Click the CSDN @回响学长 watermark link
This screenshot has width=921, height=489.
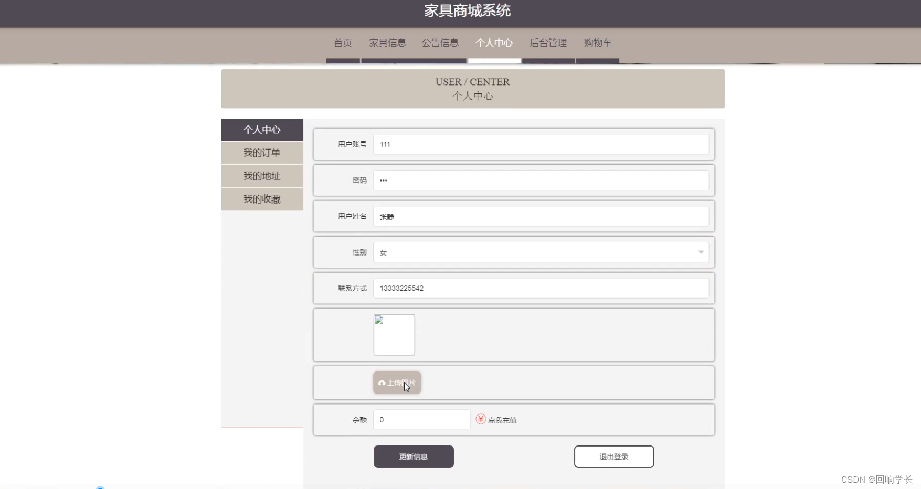[x=875, y=479]
